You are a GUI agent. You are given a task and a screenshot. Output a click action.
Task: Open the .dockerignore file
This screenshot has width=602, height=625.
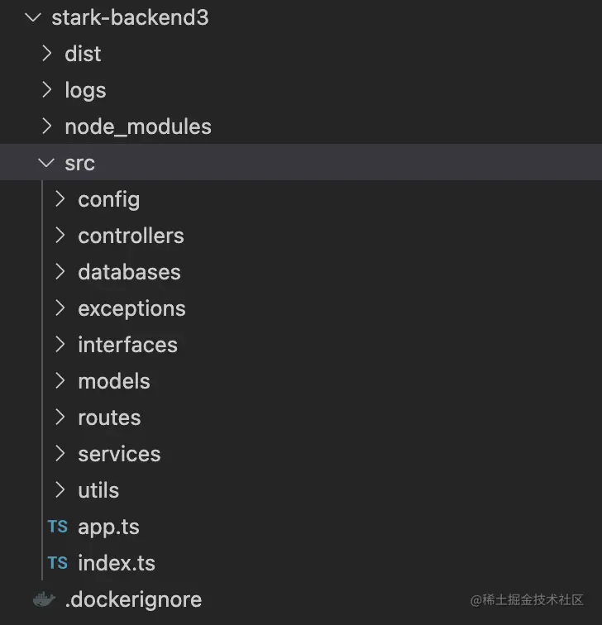[x=133, y=599]
